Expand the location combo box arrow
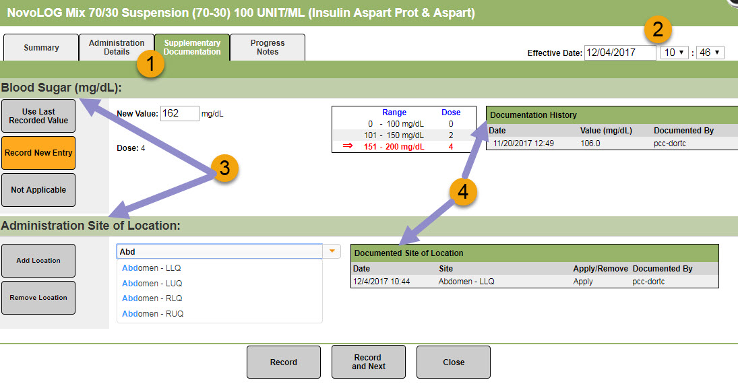The image size is (738, 384). point(332,251)
